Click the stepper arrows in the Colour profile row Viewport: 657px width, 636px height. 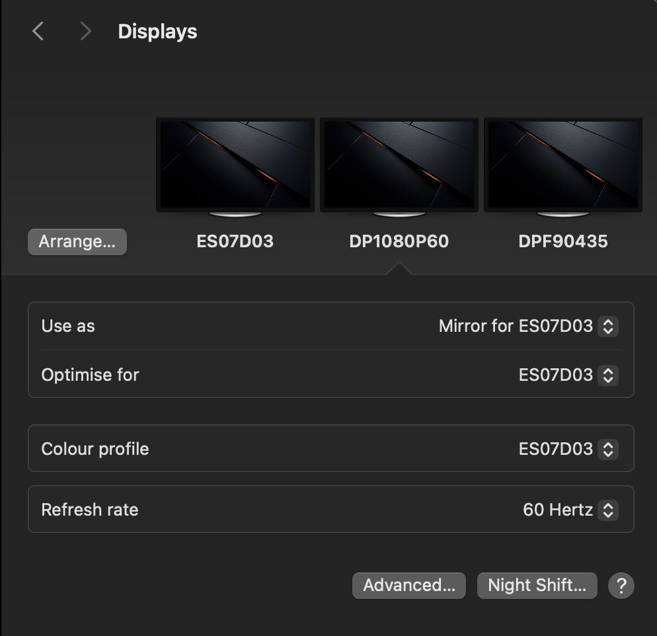[x=607, y=449]
